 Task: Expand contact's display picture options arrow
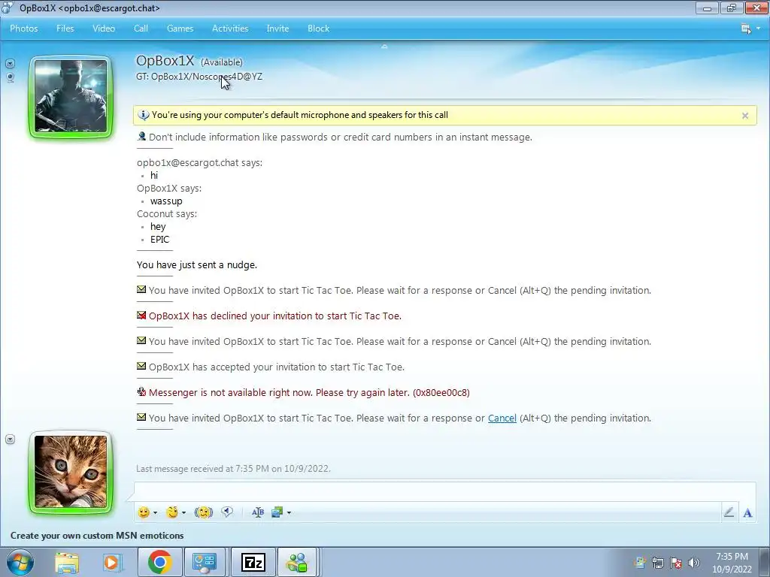click(10, 63)
